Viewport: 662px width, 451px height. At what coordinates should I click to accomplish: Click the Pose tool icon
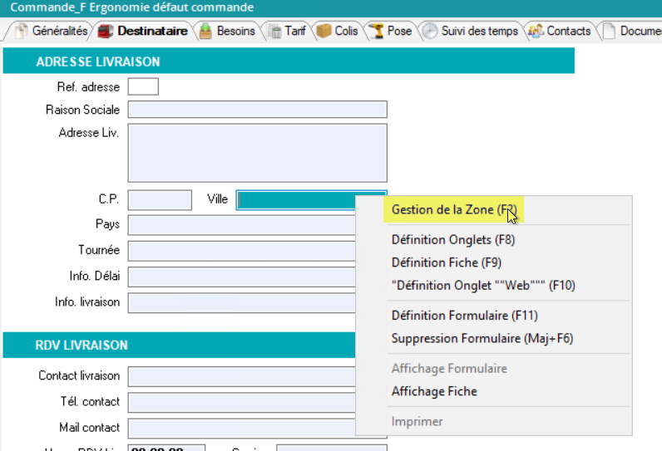point(375,32)
